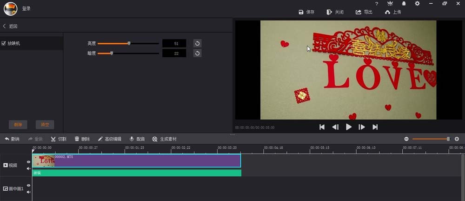Image resolution: width=465 pixels, height=201 pixels.
Task: Hide the 视频 track using eye icon
Action: [28, 162]
